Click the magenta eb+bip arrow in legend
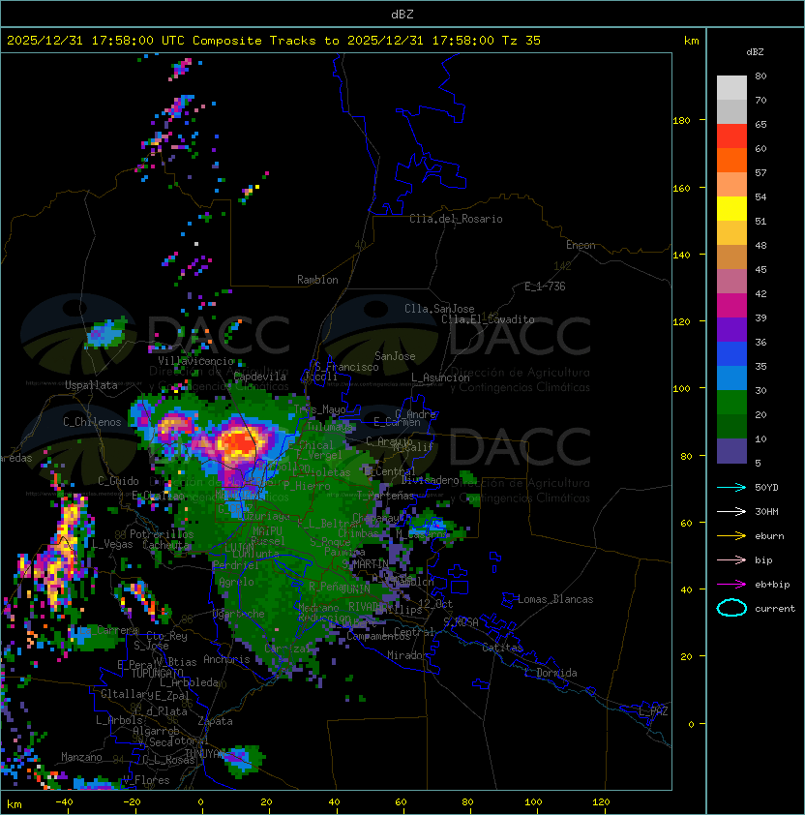Image resolution: width=805 pixels, height=815 pixels. click(731, 585)
